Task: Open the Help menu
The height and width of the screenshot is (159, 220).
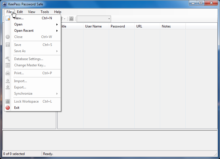Action: [x=58, y=12]
